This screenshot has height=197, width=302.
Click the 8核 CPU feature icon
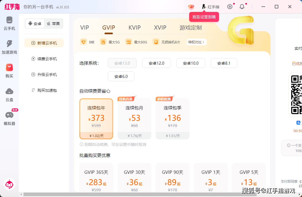click(x=84, y=42)
